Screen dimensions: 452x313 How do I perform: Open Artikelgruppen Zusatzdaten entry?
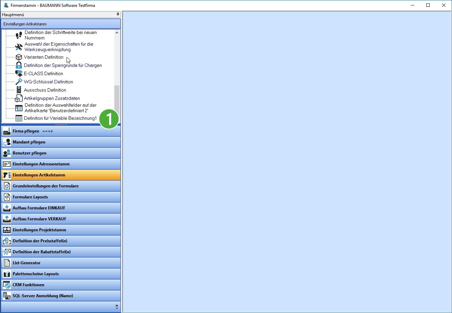[x=52, y=98]
